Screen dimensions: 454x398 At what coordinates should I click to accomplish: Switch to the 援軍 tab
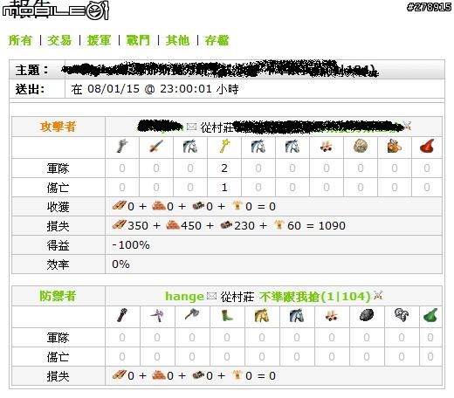point(99,40)
